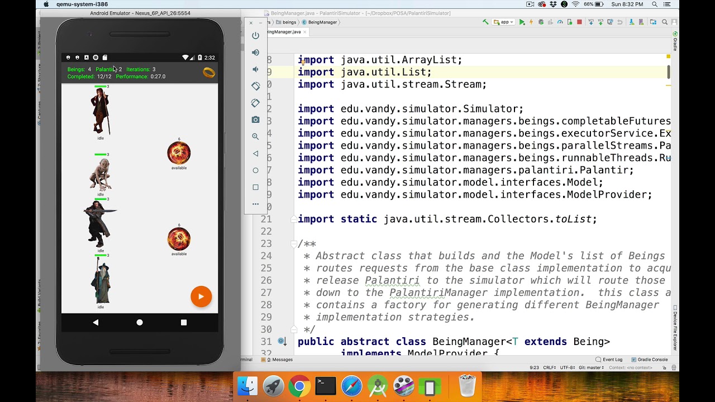Open the 'app' run configuration dropdown
This screenshot has width=715, height=402.
(x=504, y=22)
